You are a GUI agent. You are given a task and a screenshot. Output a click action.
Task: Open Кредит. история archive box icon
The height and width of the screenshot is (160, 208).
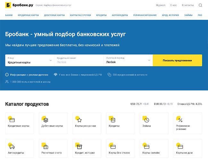pyautogui.click(x=79, y=146)
